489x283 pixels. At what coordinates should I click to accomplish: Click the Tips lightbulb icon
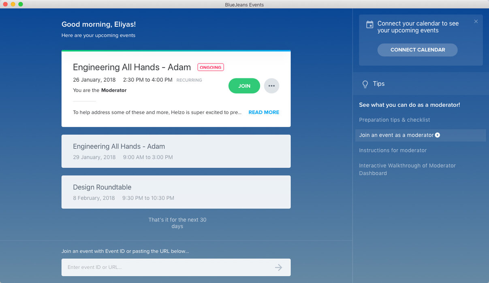pyautogui.click(x=365, y=84)
